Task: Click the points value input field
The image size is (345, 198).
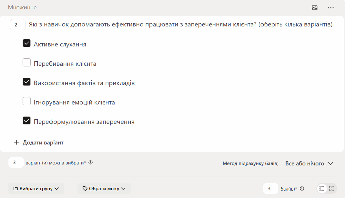Action: (x=270, y=189)
